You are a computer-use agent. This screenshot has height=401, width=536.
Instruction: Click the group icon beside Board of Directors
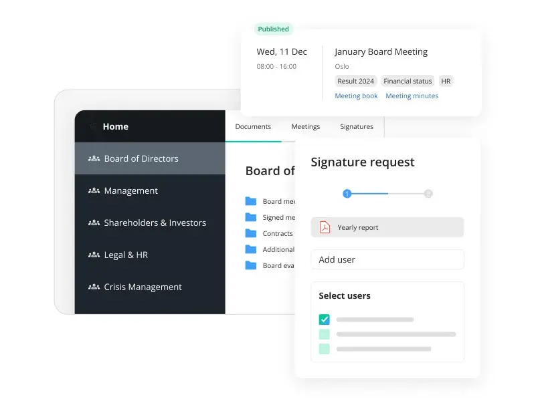tap(94, 159)
